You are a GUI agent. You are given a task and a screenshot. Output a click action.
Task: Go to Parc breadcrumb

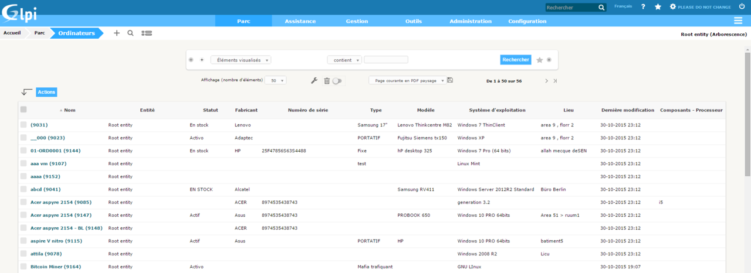point(39,33)
